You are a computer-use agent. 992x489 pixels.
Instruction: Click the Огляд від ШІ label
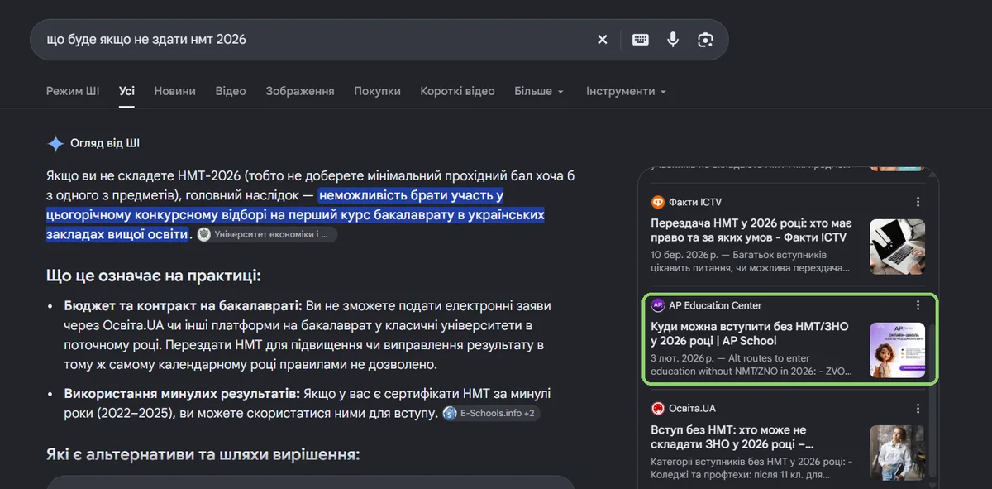105,144
